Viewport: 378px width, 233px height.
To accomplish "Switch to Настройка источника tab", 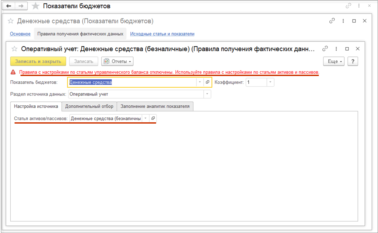I will pyautogui.click(x=36, y=106).
